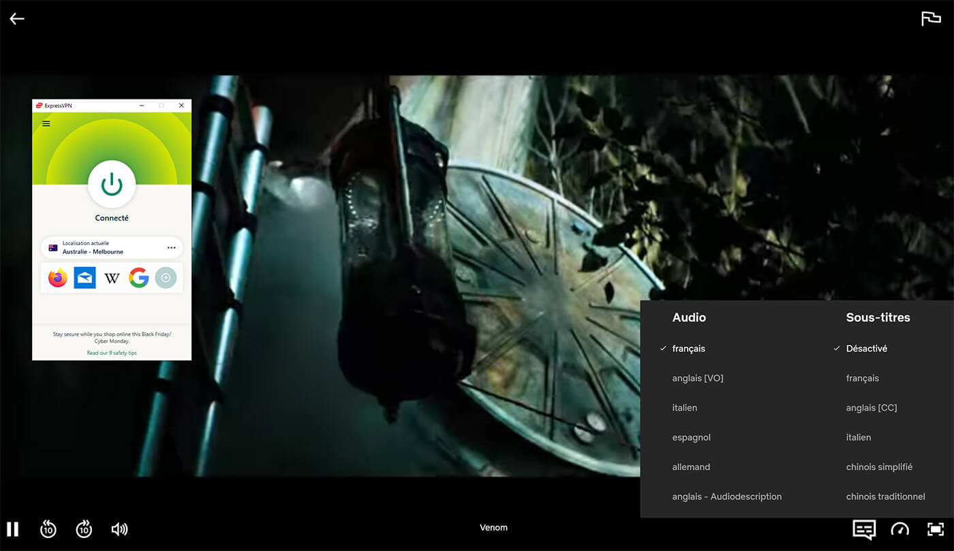Minimize the ExpressVPN window
954x551 pixels.
point(142,106)
